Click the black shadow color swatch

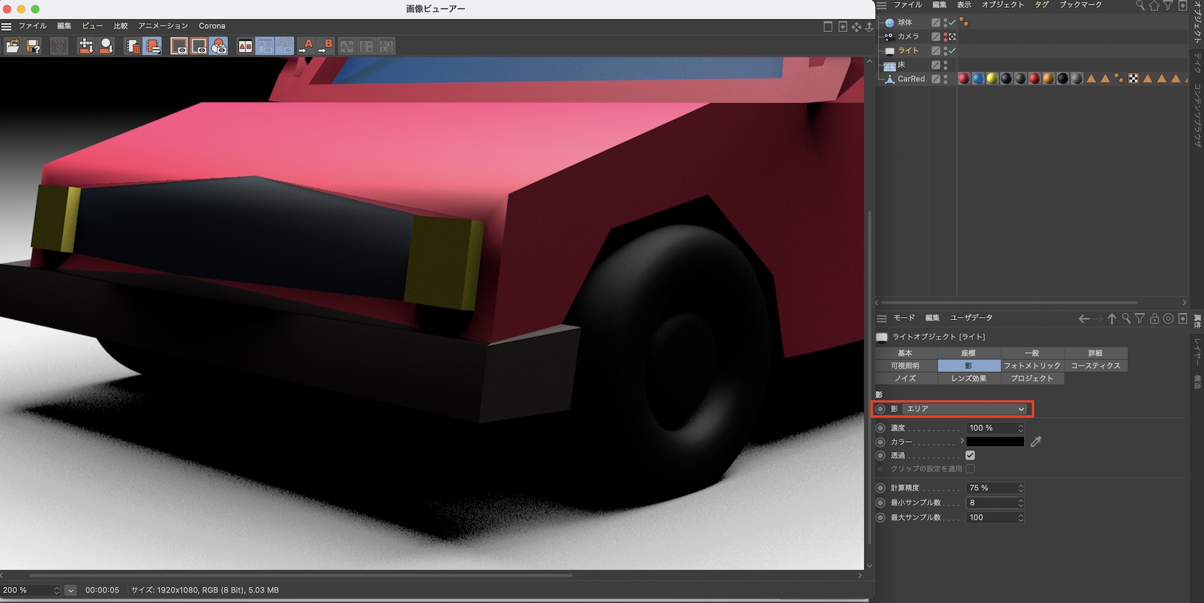(x=995, y=442)
